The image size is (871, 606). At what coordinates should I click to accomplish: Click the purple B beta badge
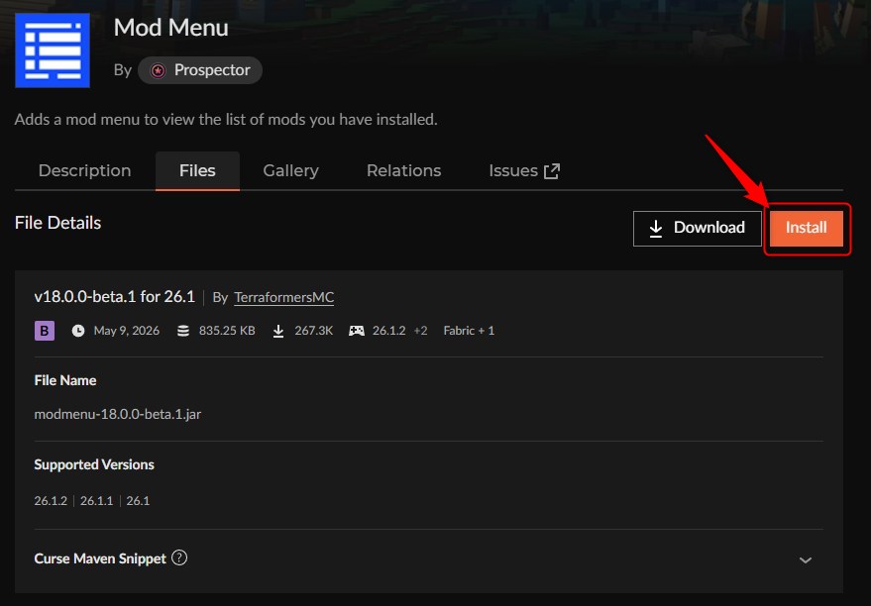(45, 331)
